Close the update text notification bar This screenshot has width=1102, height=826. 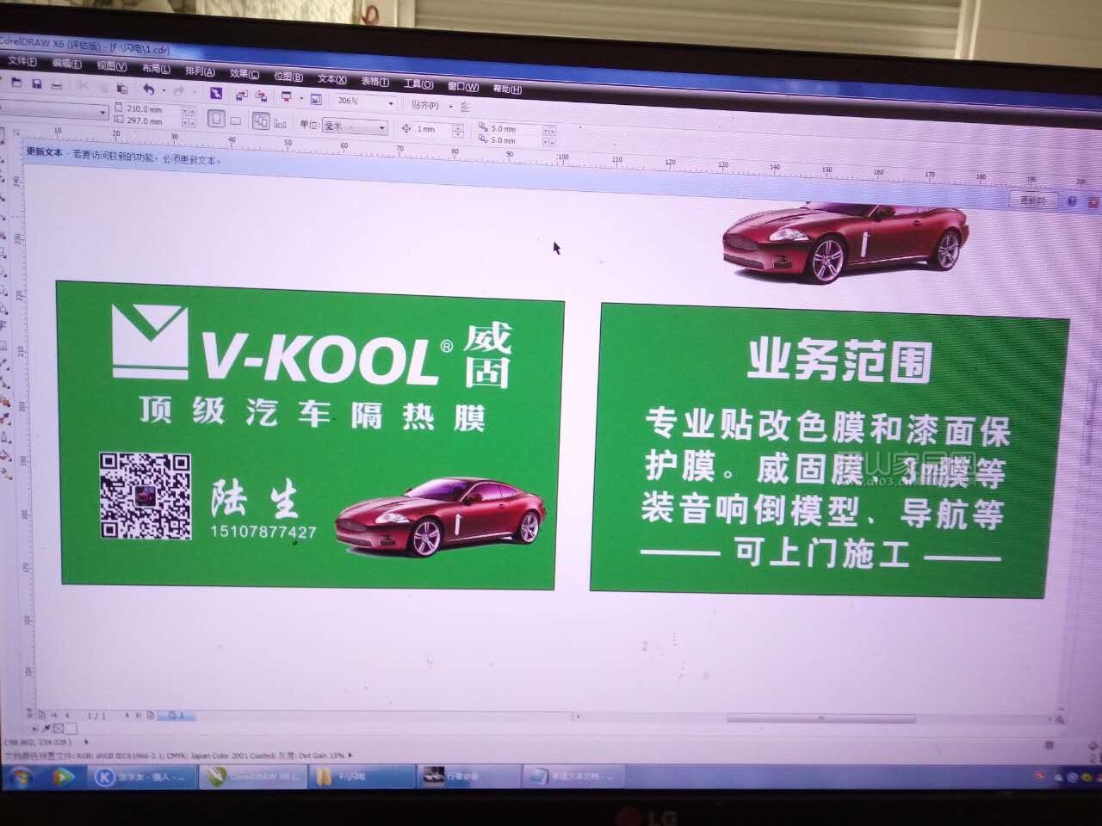1093,202
